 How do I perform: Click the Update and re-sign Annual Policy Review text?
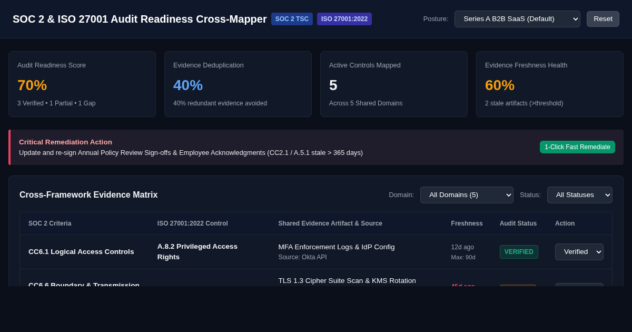(191, 153)
